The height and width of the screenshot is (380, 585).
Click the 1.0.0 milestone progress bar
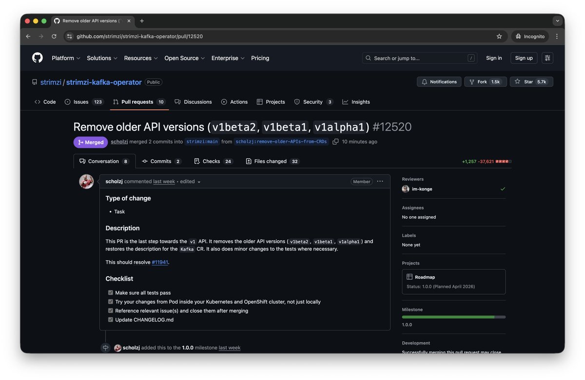click(x=454, y=317)
